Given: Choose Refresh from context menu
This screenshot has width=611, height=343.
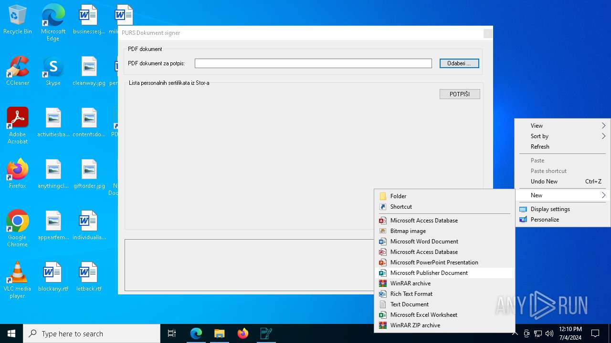Looking at the screenshot, I should click(563, 147).
